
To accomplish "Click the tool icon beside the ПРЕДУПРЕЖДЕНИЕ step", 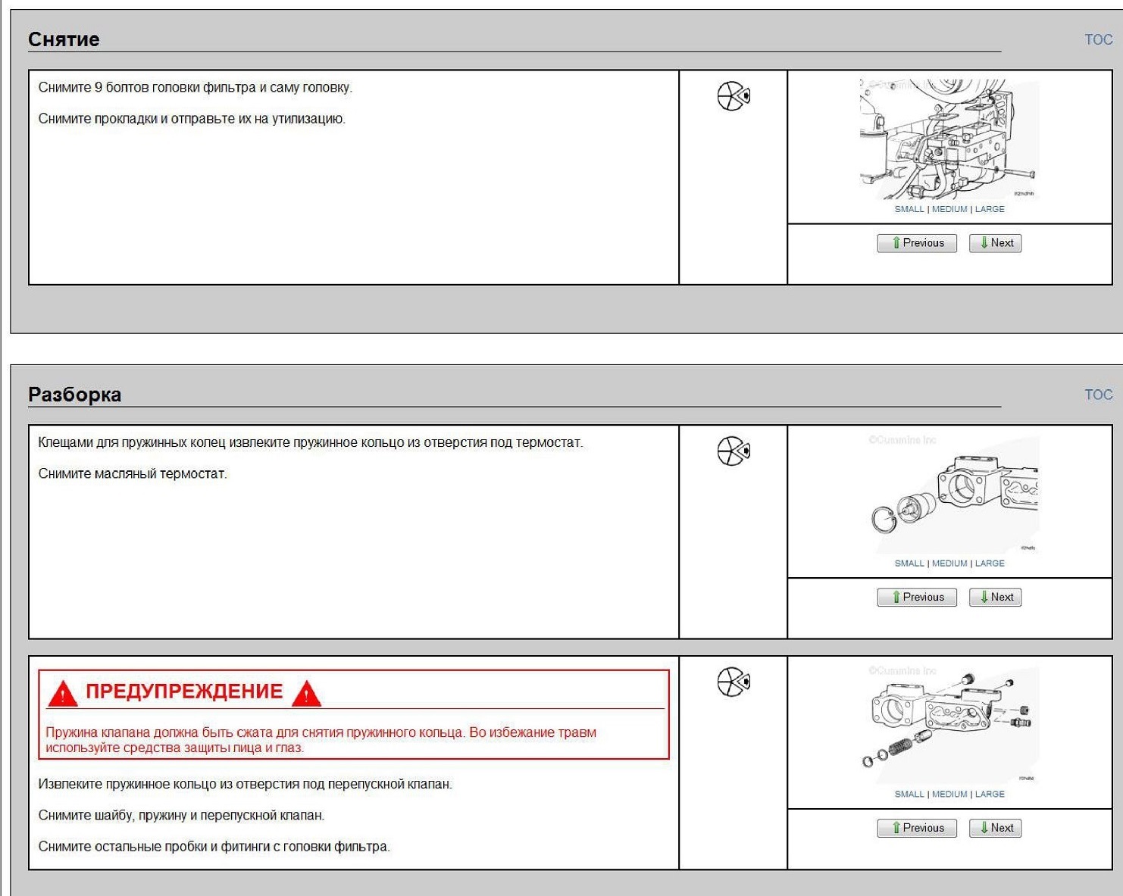I will (734, 682).
